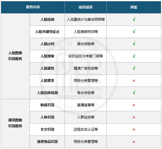Click the red cross for 文字识别

[x=134, y=130]
